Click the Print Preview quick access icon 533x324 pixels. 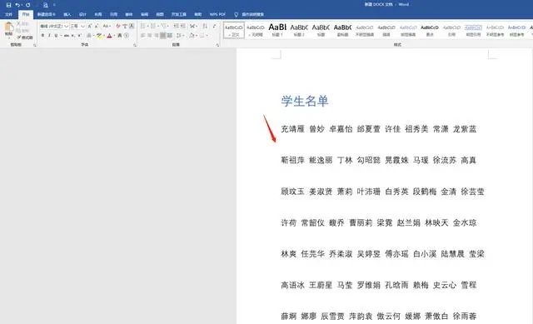pyautogui.click(x=46, y=5)
